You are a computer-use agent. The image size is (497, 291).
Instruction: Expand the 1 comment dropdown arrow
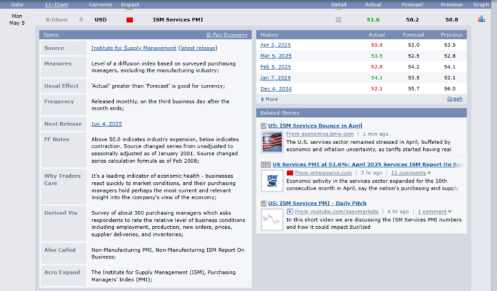tap(450, 212)
